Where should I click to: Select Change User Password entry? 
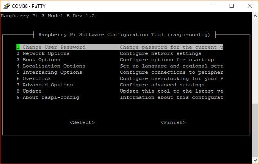pos(120,47)
